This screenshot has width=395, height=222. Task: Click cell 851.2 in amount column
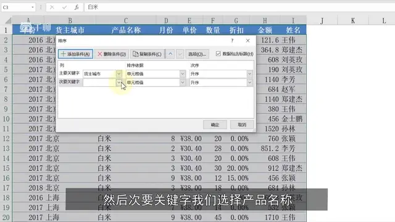click(x=265, y=148)
